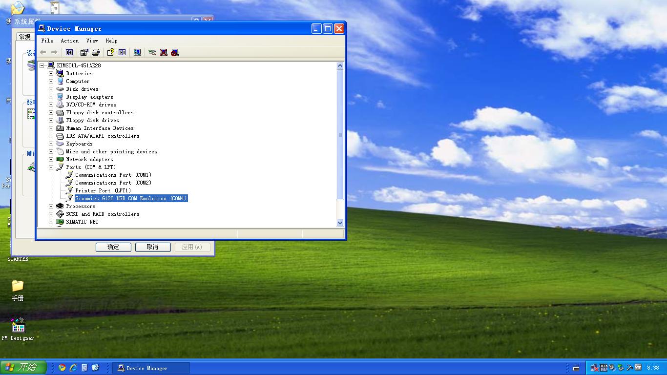
Task: Launch Google Chrome from quick launch
Action: point(62,368)
